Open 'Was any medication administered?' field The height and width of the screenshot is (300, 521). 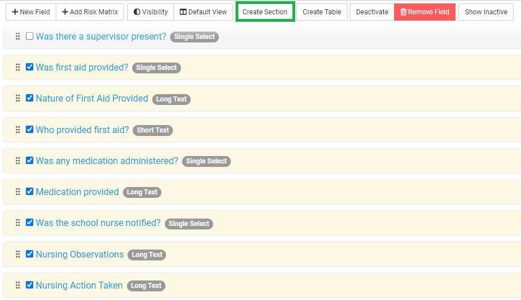[x=107, y=161]
